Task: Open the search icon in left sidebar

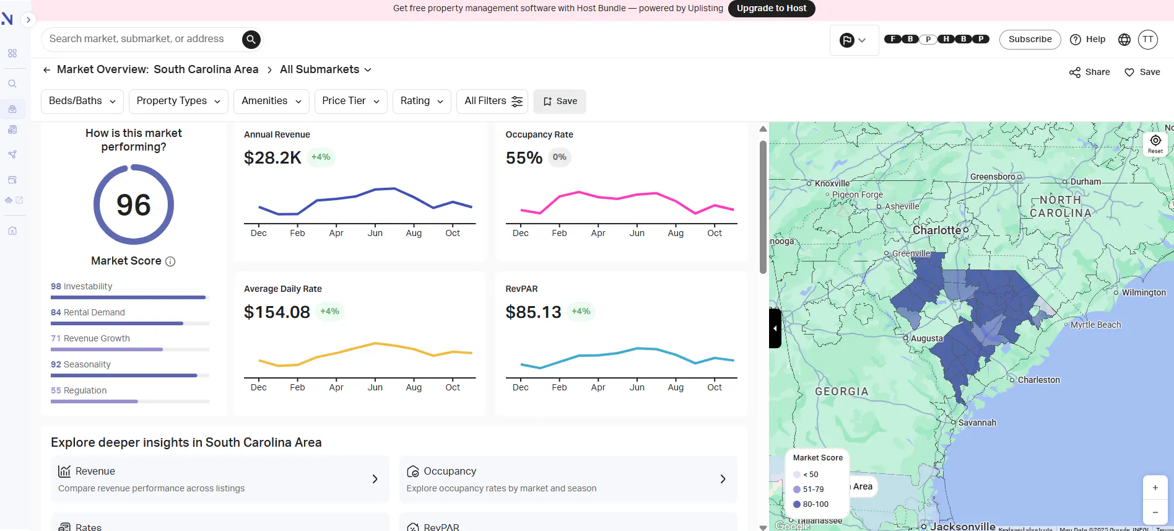Action: [x=12, y=84]
